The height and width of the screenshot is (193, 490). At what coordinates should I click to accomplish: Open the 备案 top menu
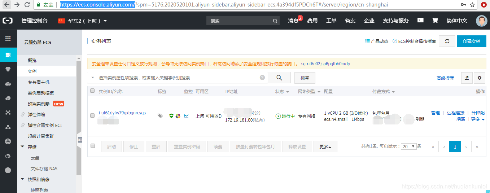(350, 21)
